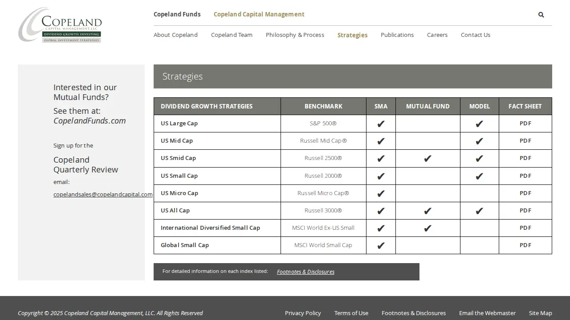The height and width of the screenshot is (320, 570).
Task: Select Copeland Capital Management top tab
Action: [x=259, y=14]
